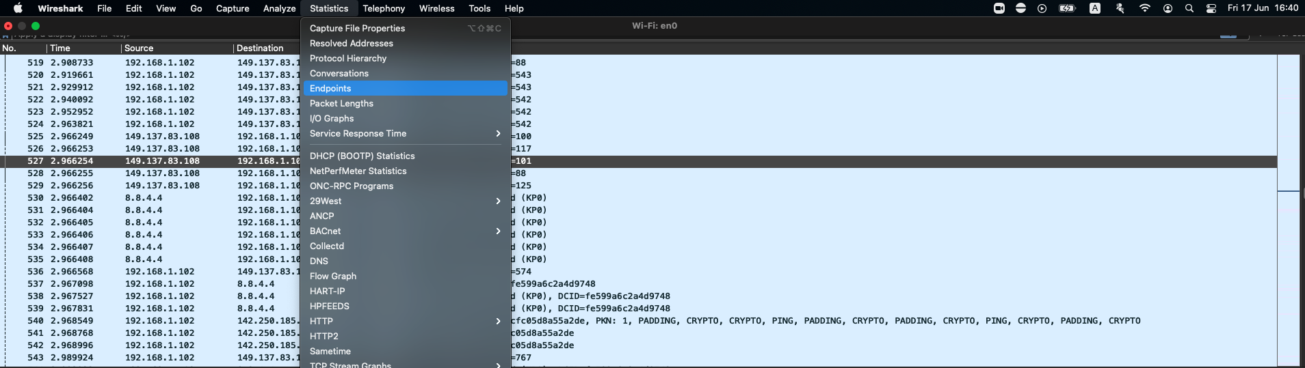Click the keyboard input source icon

(x=1095, y=8)
